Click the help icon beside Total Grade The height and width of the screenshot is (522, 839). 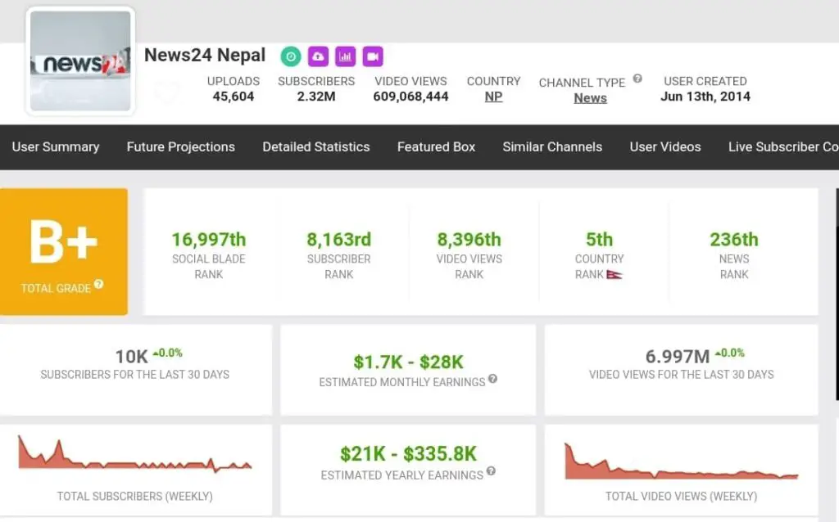(98, 284)
